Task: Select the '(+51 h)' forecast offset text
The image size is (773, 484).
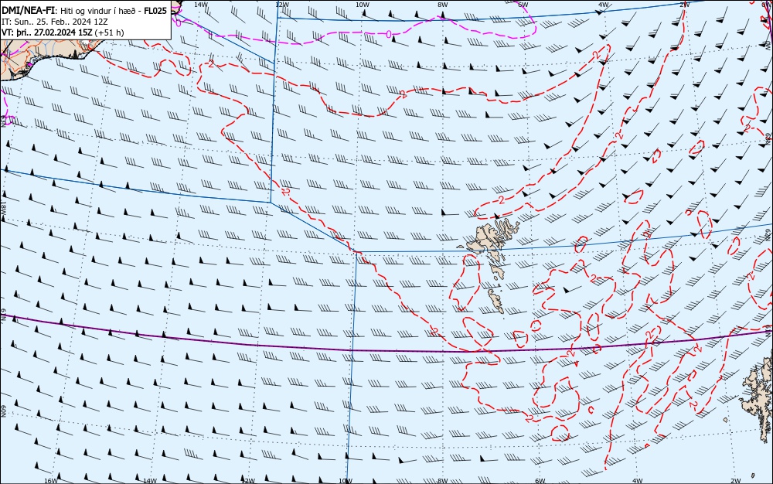Action: 109,32
